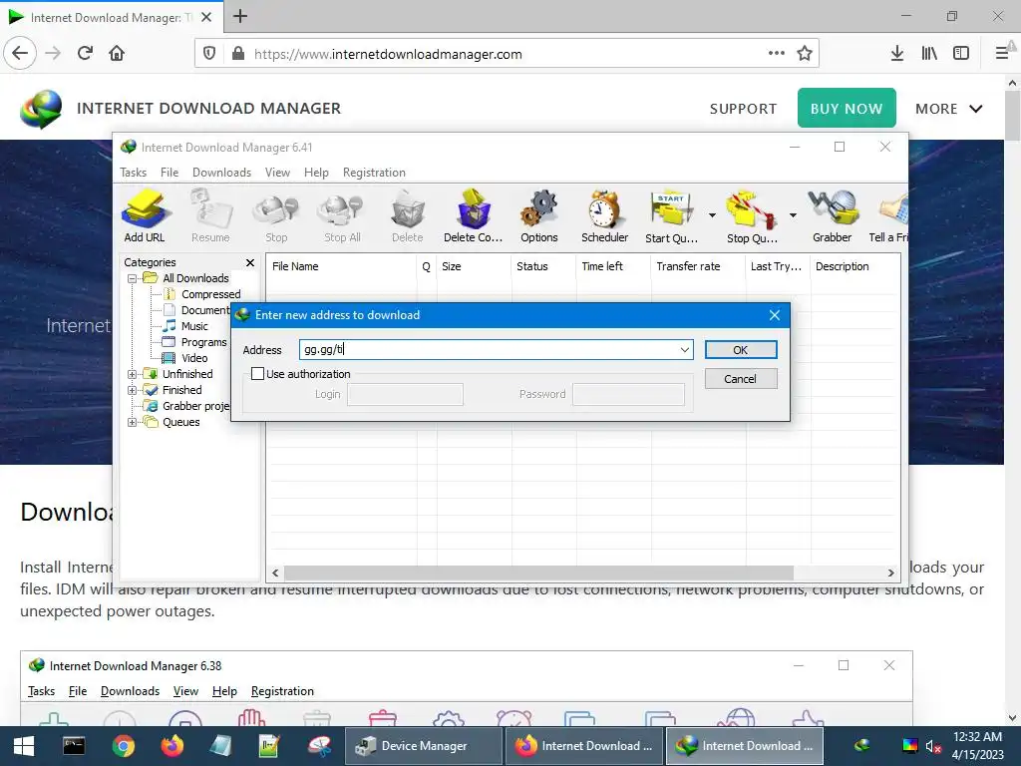Screen dimensions: 1021x766
Task: Click the IDM system tray icon
Action: 862,746
